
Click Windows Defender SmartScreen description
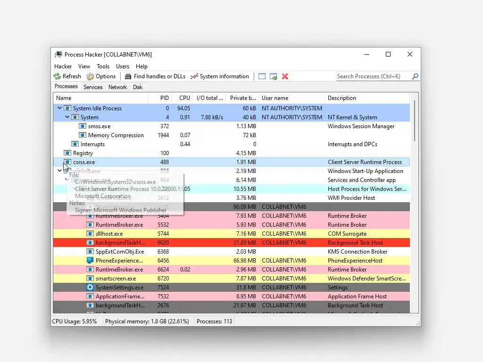tap(366, 278)
